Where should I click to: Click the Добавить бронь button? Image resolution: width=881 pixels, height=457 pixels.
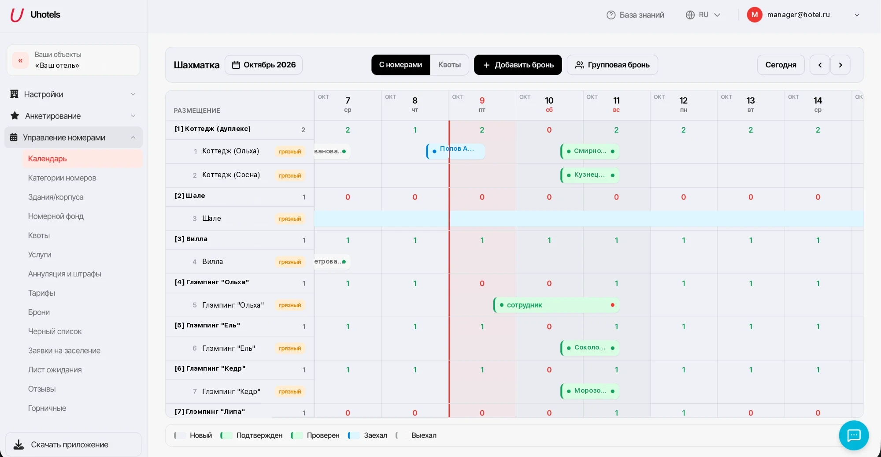(518, 65)
